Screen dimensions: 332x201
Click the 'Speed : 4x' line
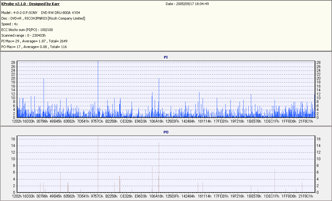click(9, 24)
